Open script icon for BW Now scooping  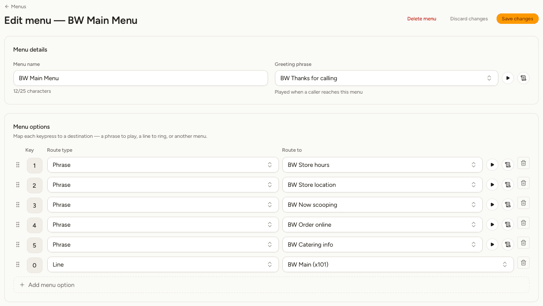(x=508, y=205)
